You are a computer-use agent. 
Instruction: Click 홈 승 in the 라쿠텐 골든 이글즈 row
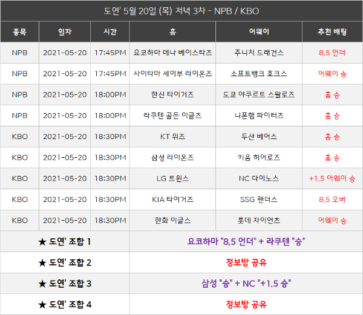332,116
